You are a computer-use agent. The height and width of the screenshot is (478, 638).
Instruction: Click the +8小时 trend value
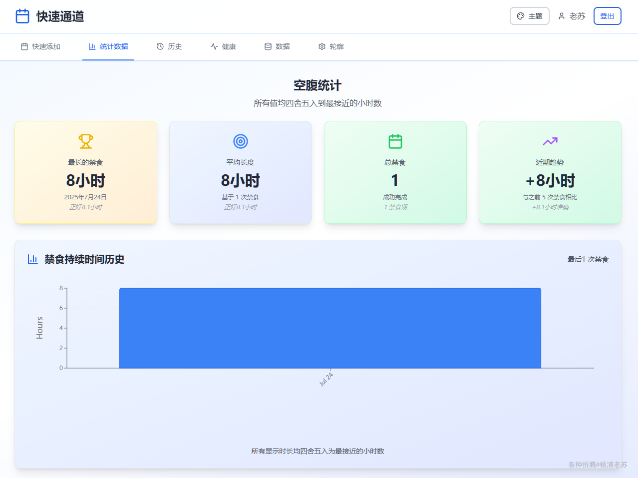click(550, 180)
